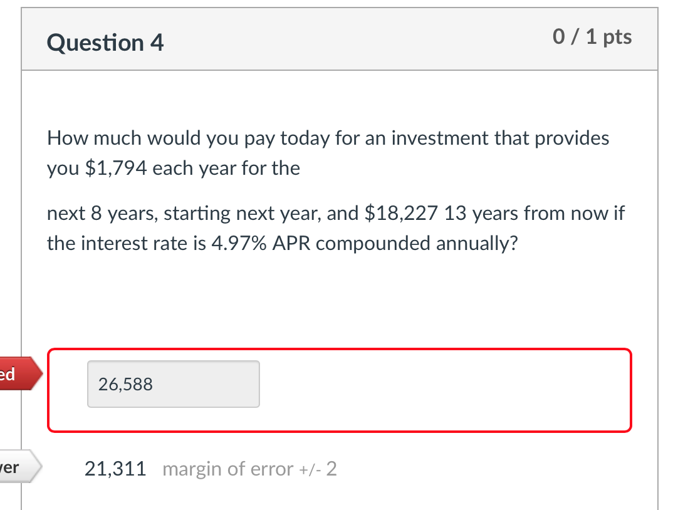The height and width of the screenshot is (510, 678).
Task: Click the Question 4 header title
Action: pyautogui.click(x=105, y=43)
